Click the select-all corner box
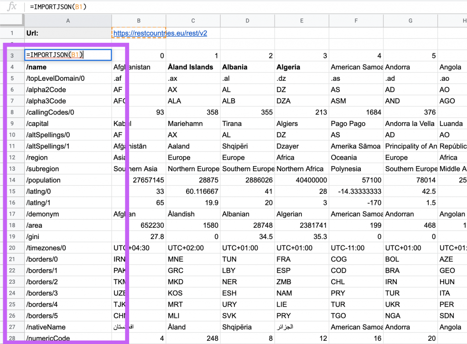The height and width of the screenshot is (344, 467). pyautogui.click(x=12, y=20)
